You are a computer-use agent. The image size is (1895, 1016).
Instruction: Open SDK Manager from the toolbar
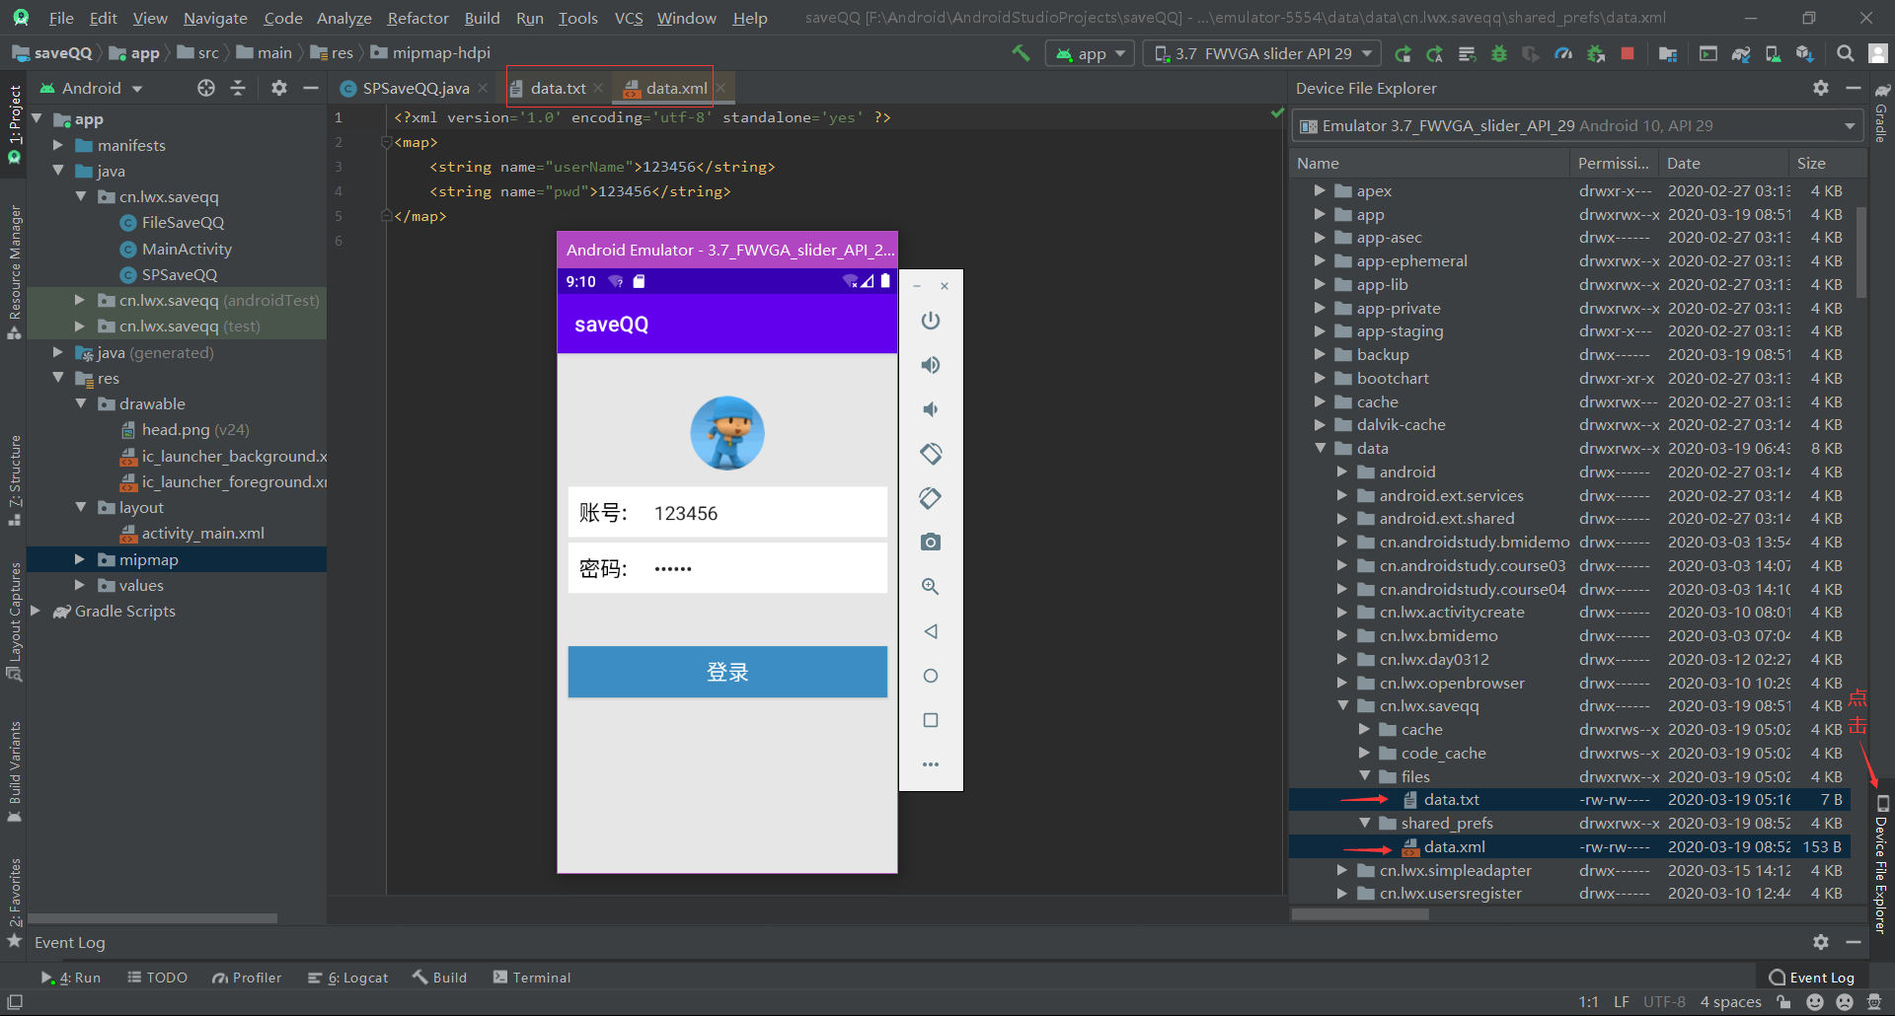pos(1802,53)
